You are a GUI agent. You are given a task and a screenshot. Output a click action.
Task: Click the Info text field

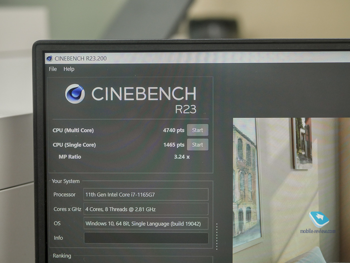coord(146,238)
